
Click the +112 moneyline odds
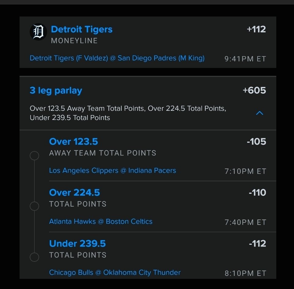[256, 30]
